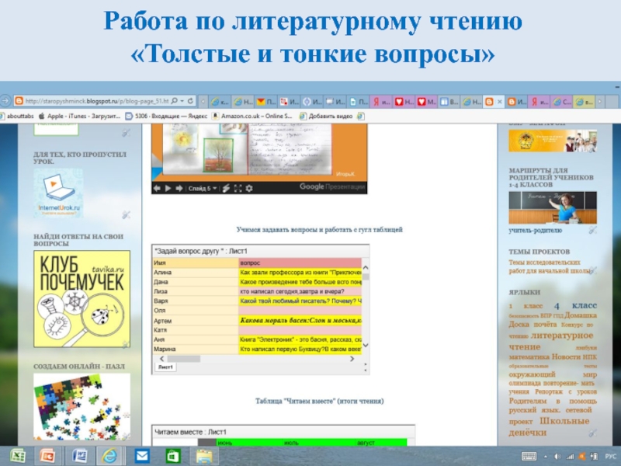621x466 pixels.
Task: Open presentation player settings gear
Action: tap(249, 188)
